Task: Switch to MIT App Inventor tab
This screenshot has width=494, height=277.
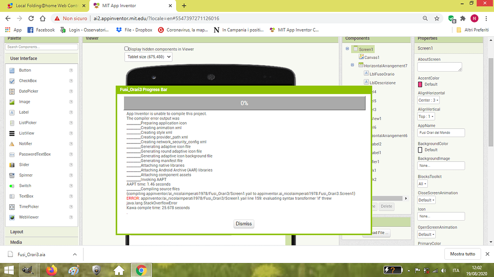Action: [x=133, y=6]
